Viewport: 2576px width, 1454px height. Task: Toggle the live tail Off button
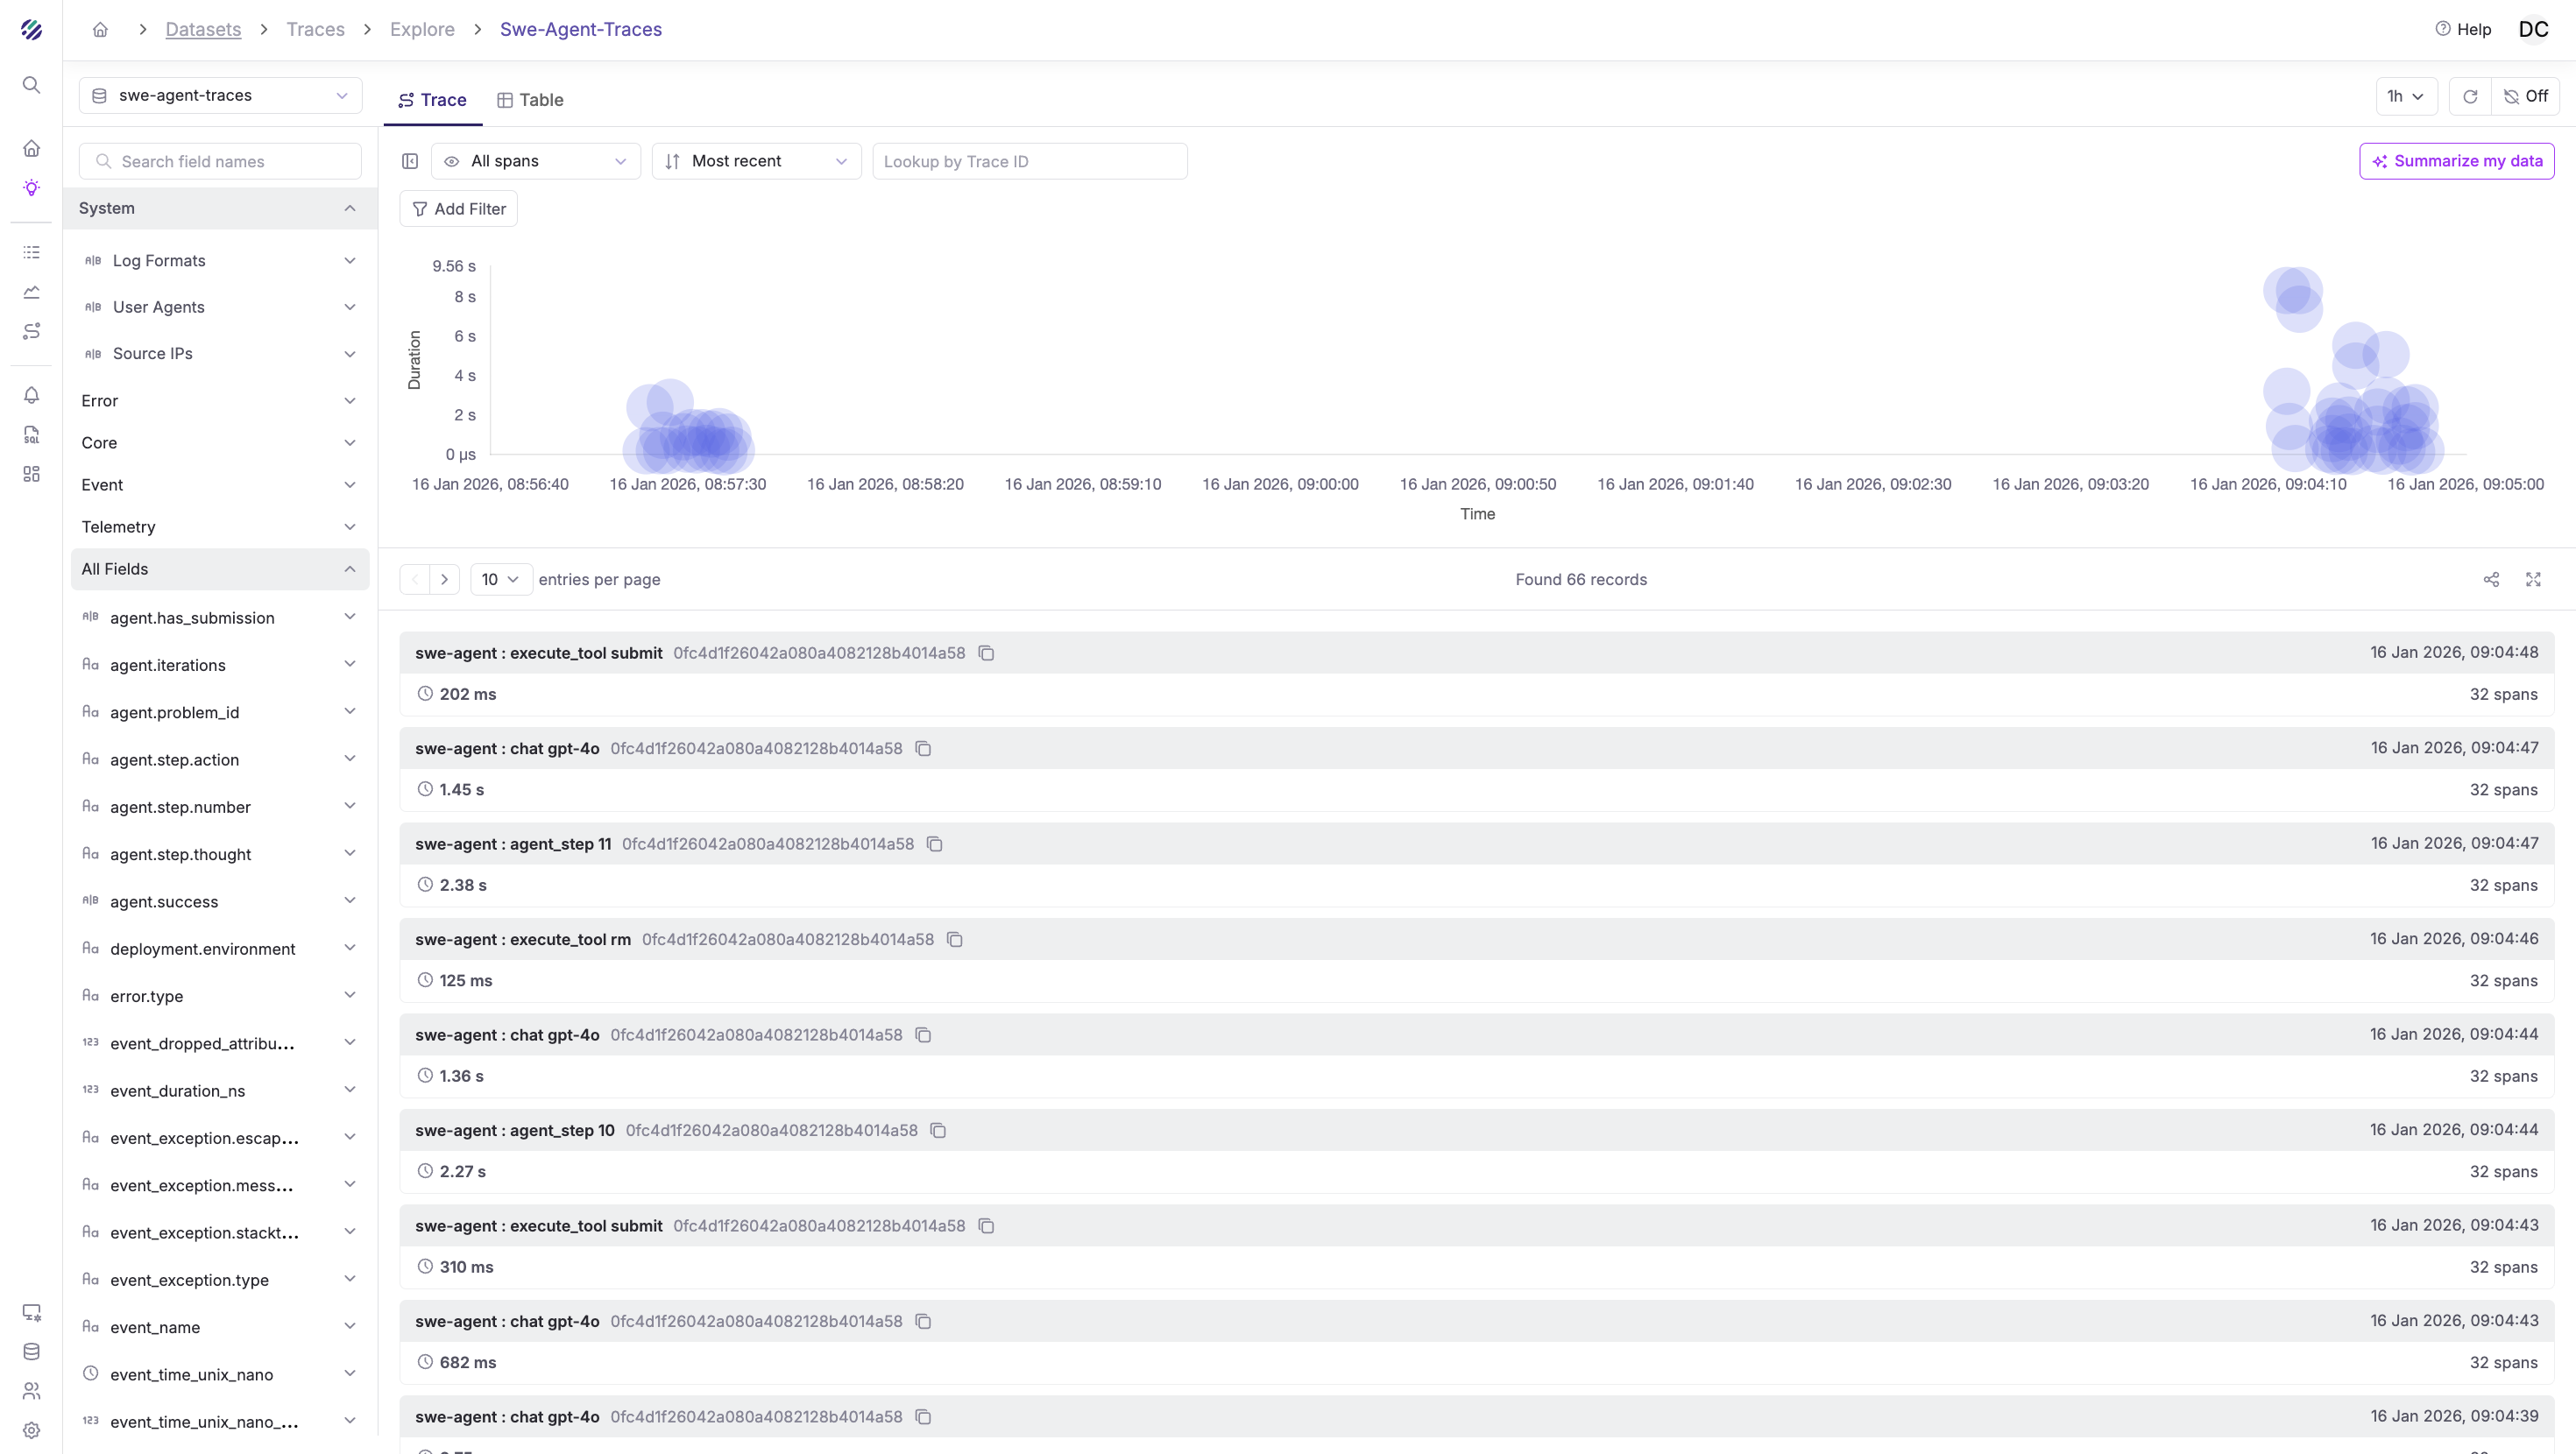(2526, 96)
